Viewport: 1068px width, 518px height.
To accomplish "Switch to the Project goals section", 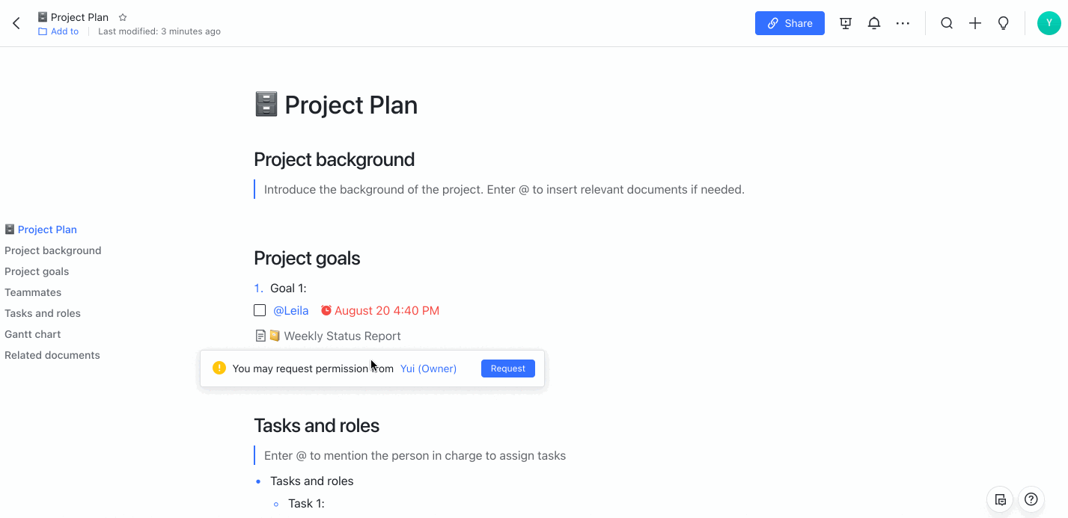I will point(36,271).
